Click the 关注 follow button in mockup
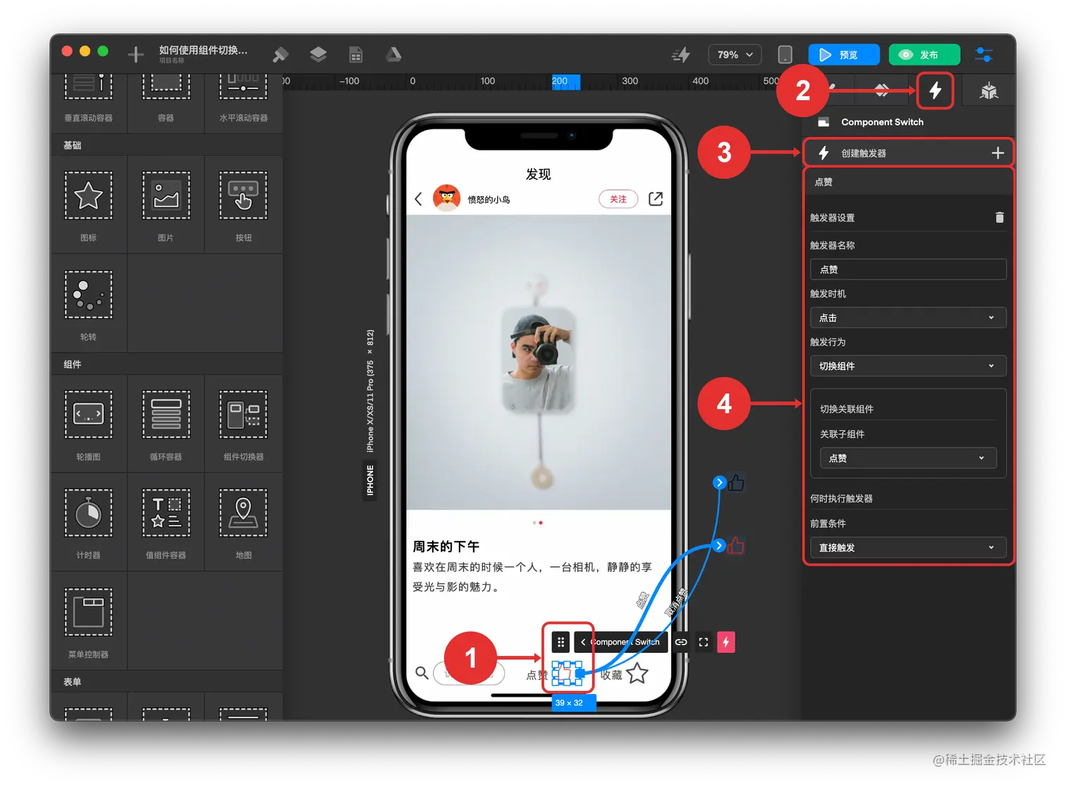The width and height of the screenshot is (1066, 787). click(x=618, y=199)
